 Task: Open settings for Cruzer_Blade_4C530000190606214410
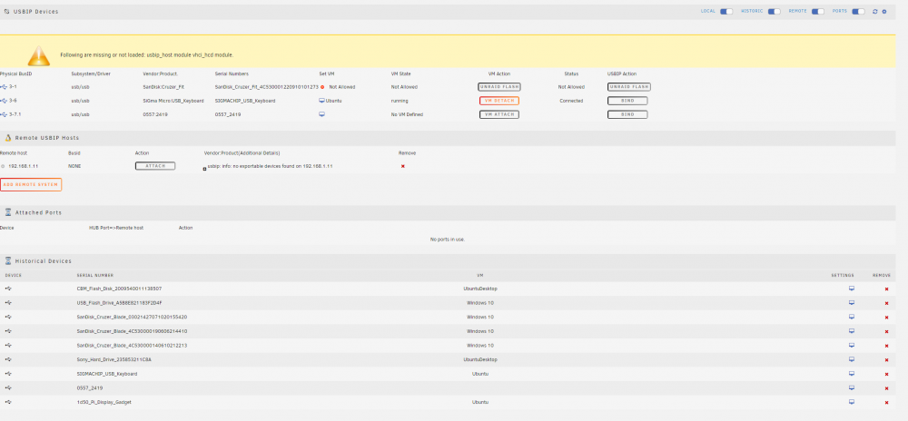pyautogui.click(x=852, y=331)
